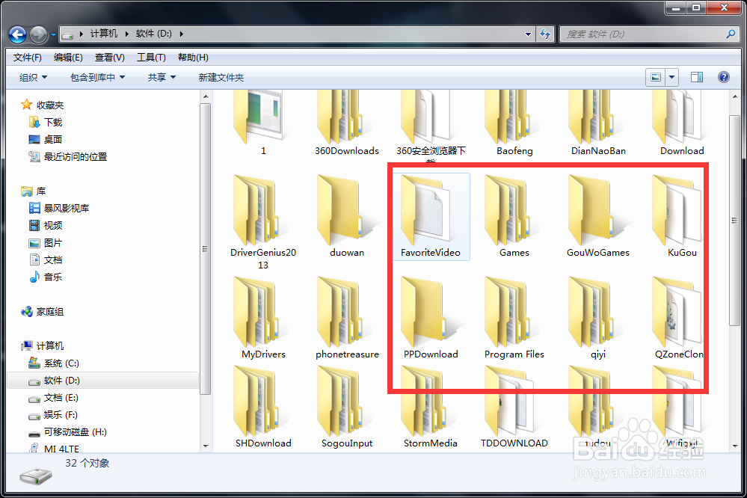Select the phonetreasure folder

click(x=347, y=319)
